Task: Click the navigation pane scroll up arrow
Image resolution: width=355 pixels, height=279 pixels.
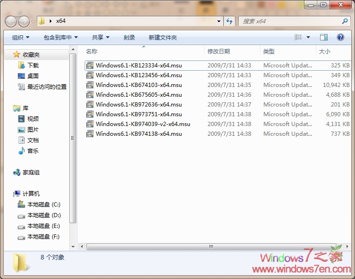Action: pos(73,49)
